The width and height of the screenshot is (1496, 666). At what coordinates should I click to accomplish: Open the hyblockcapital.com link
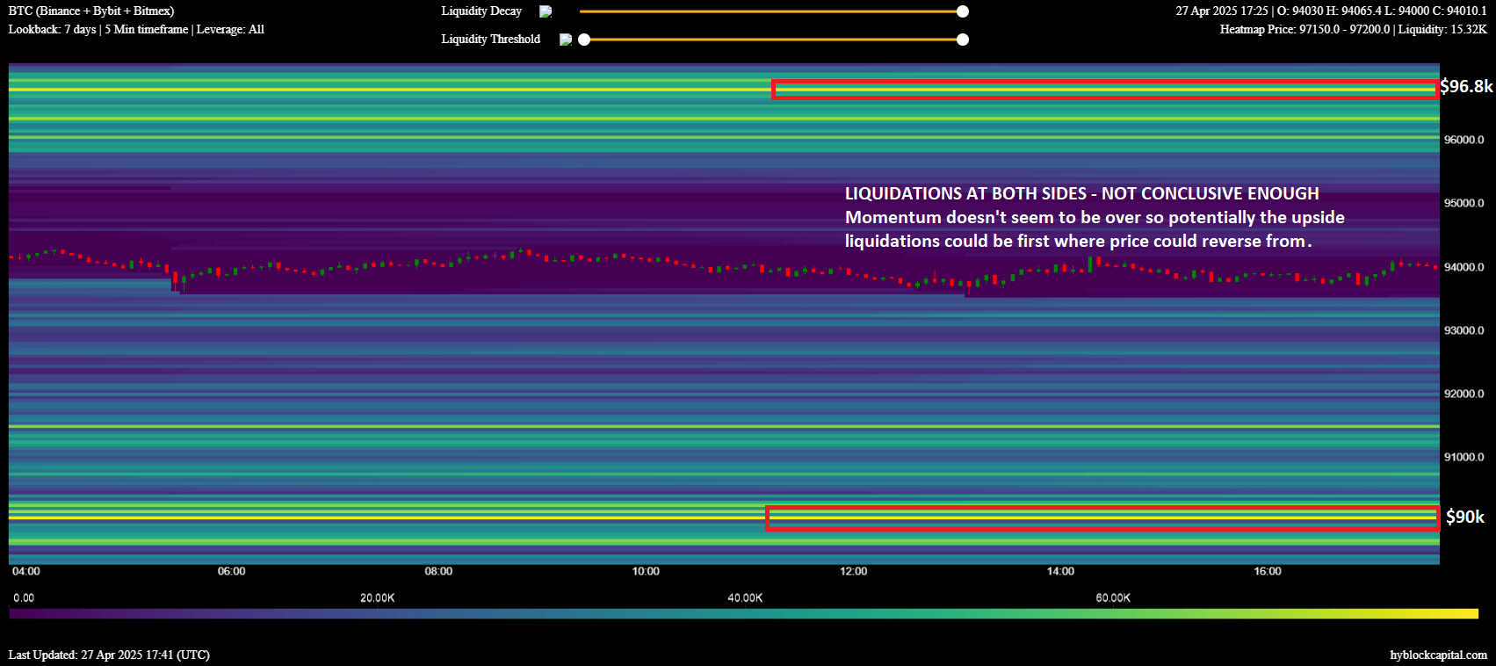[1438, 655]
